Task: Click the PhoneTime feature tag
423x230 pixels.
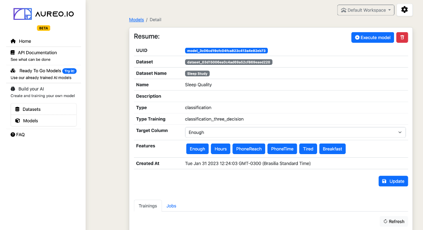Action: 282,149
